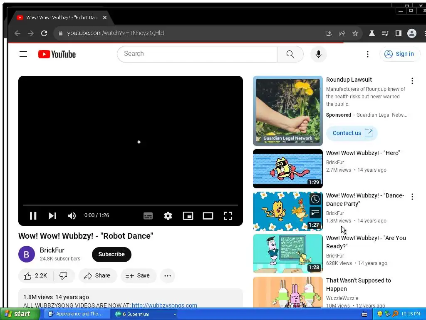The height and width of the screenshot is (320, 426).
Task: Save video to a playlist
Action: pyautogui.click(x=138, y=276)
